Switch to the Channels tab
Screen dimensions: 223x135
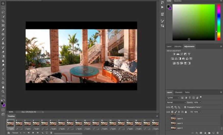[x=178, y=92]
